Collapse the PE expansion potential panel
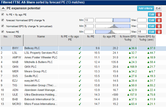Image resolution: width=166 pixels, height=108 pixels. pos(3,8)
